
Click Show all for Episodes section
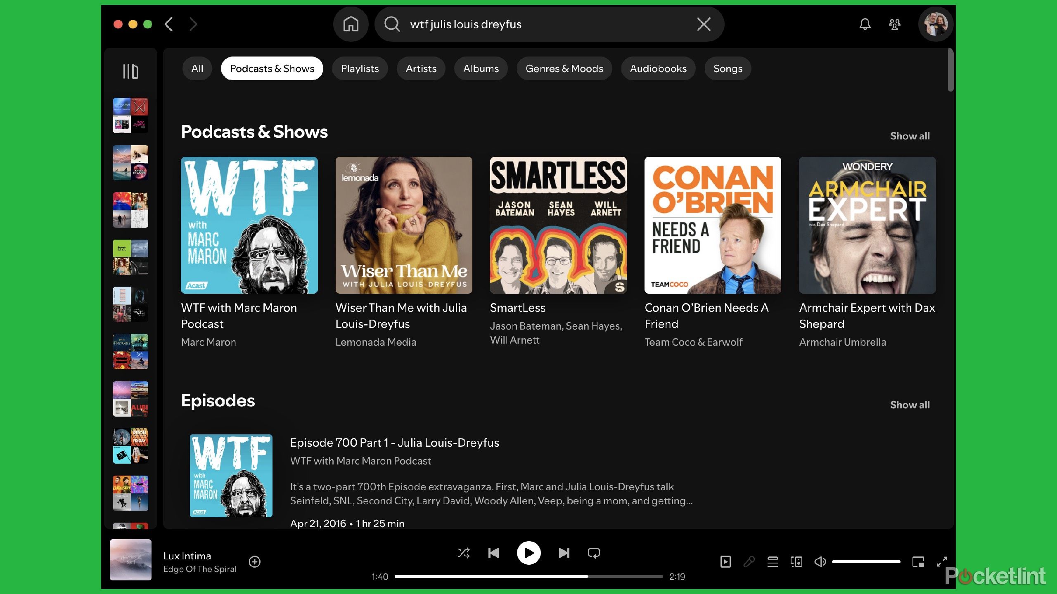pyautogui.click(x=910, y=405)
